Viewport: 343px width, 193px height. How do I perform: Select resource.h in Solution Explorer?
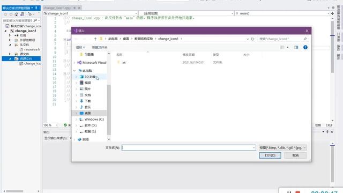(32, 49)
